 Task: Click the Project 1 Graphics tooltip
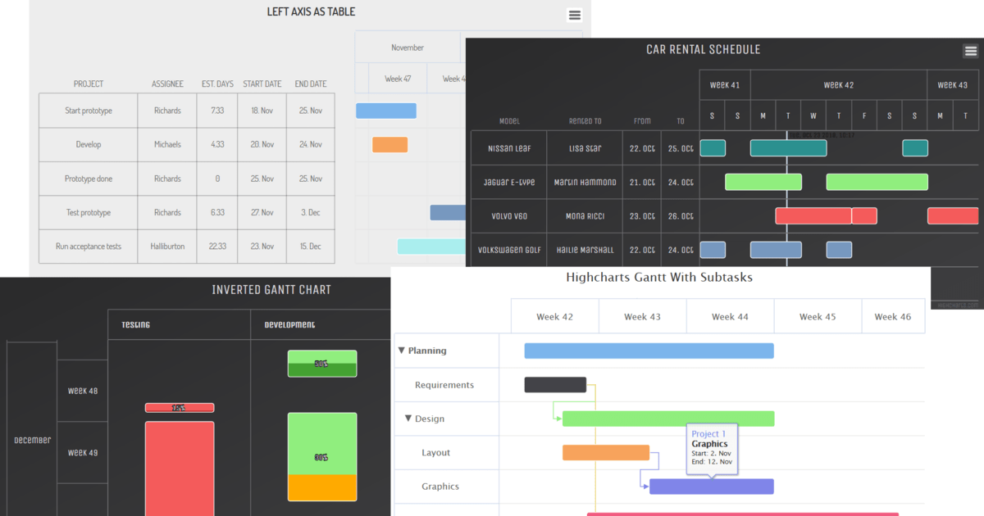[712, 450]
